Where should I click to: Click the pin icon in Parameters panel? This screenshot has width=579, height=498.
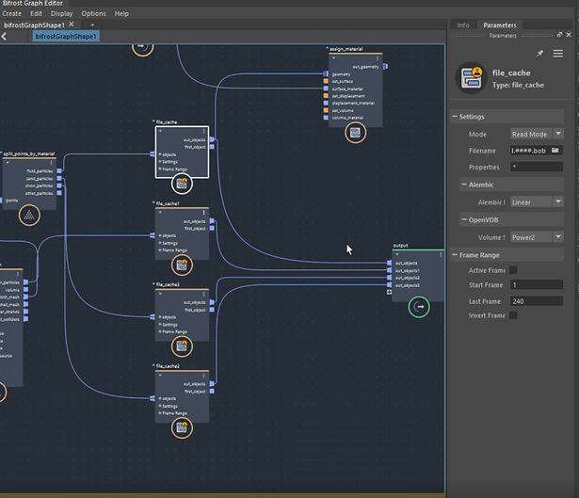click(539, 54)
